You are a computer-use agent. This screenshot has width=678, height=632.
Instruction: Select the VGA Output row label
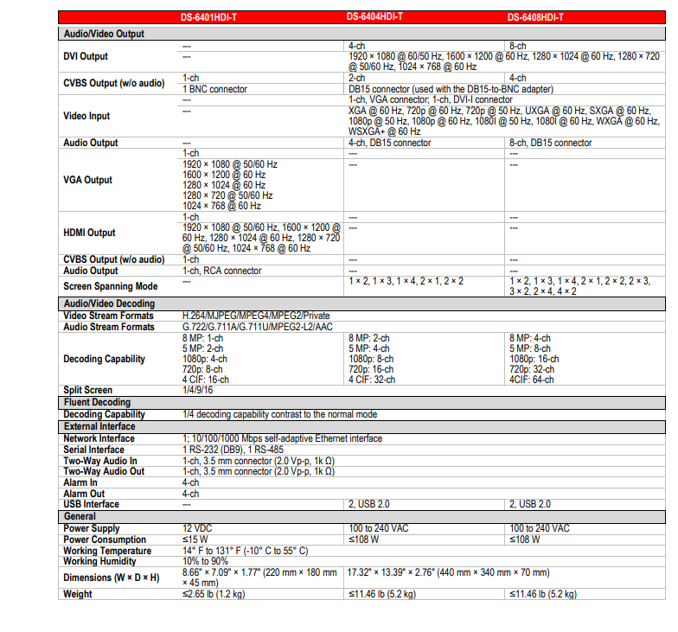coord(88,180)
